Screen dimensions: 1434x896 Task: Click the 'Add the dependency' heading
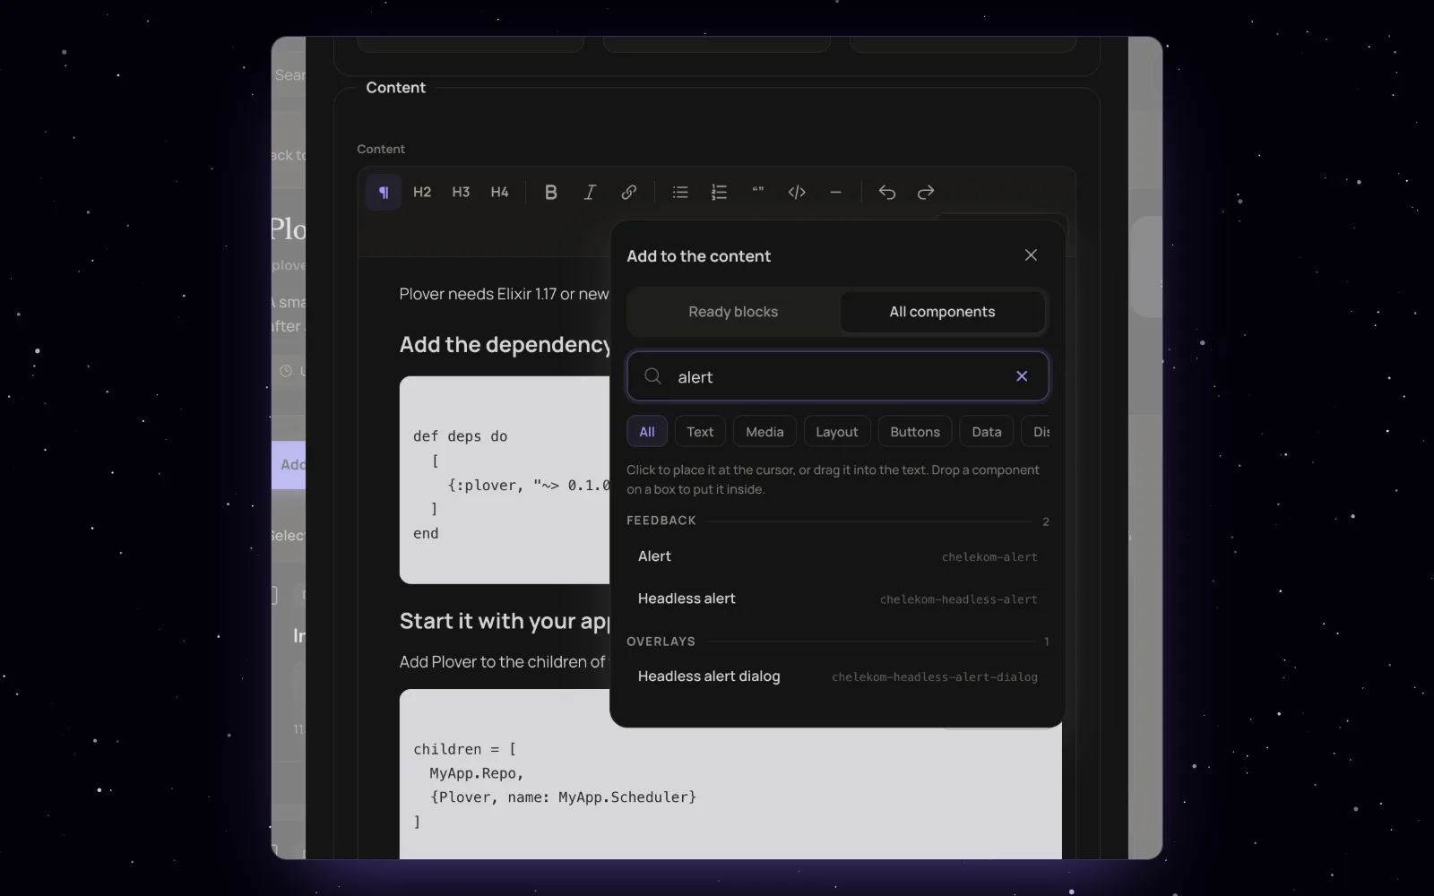point(505,345)
